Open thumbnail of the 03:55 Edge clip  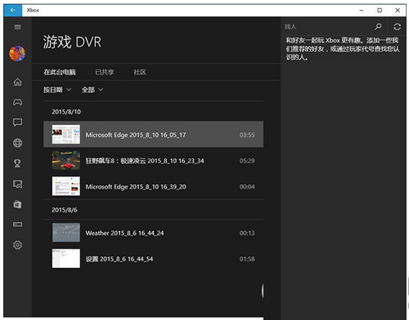pos(66,135)
